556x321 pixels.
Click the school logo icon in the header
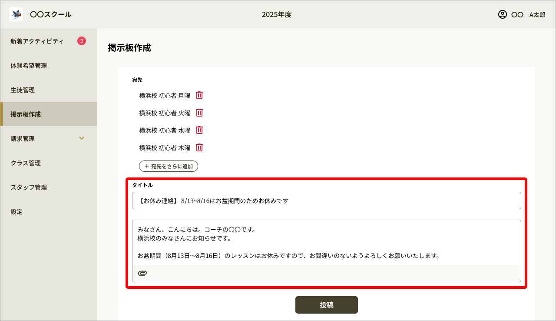(x=16, y=14)
